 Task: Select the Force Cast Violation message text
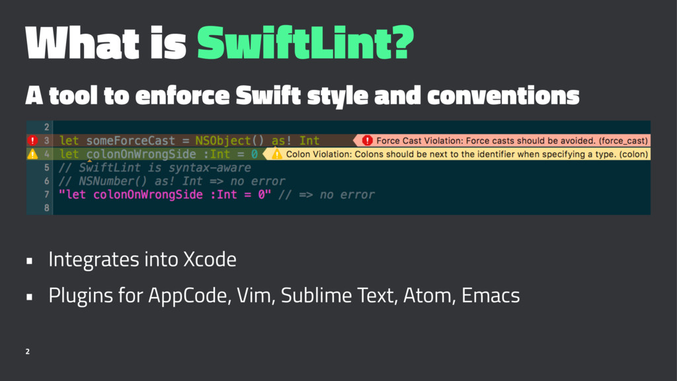512,140
